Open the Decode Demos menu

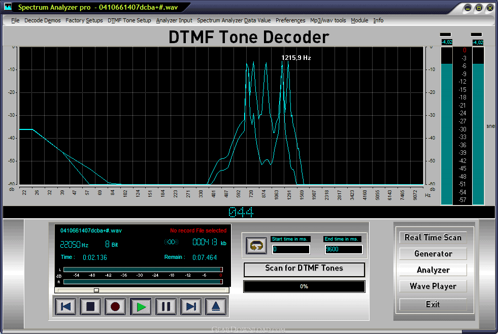pos(43,20)
